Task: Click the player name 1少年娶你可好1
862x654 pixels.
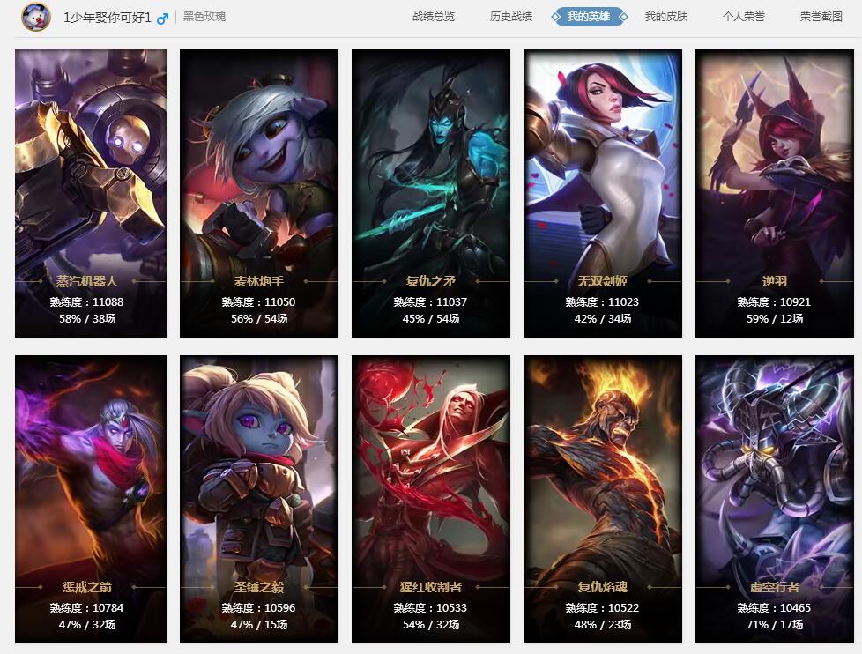Action: click(x=108, y=18)
